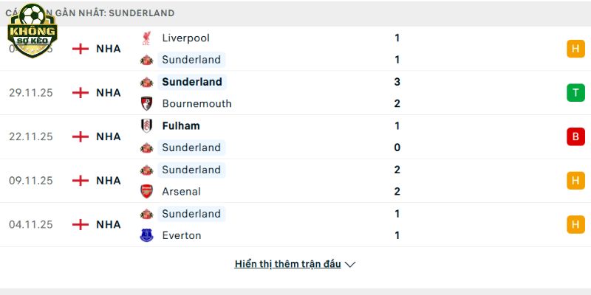The height and width of the screenshot is (295, 591).
Task: Click the green T win result badge
Action: tap(575, 92)
